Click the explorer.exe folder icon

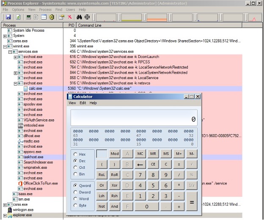tap(10, 215)
